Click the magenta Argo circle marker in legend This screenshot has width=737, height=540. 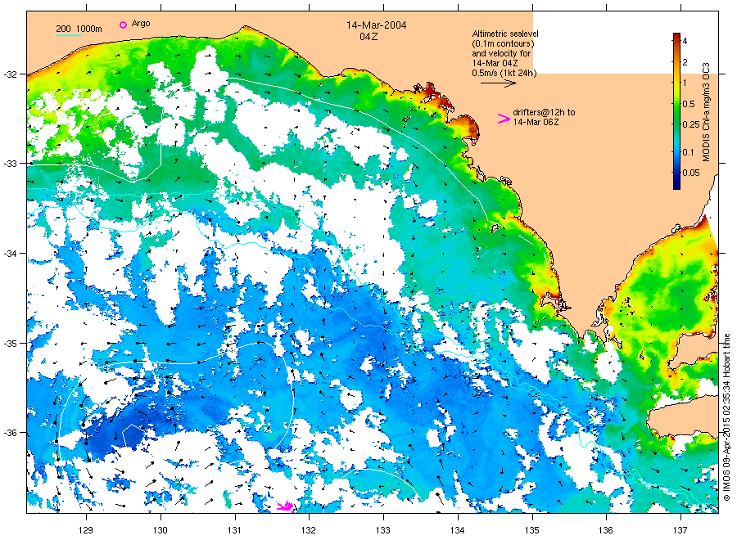[x=123, y=25]
